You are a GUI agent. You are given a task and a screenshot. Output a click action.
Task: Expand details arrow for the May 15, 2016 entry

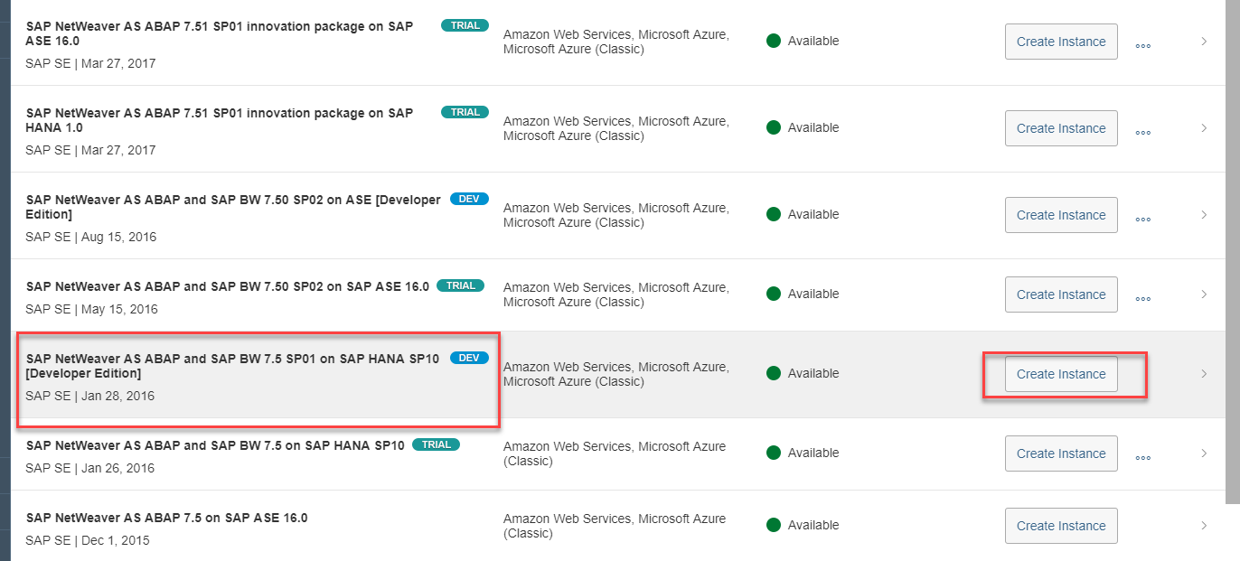point(1204,294)
